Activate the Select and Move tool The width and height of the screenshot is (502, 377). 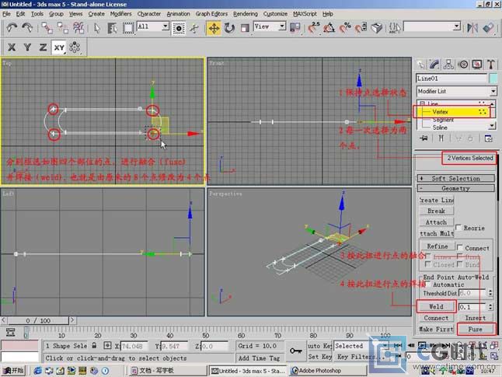(x=214, y=28)
